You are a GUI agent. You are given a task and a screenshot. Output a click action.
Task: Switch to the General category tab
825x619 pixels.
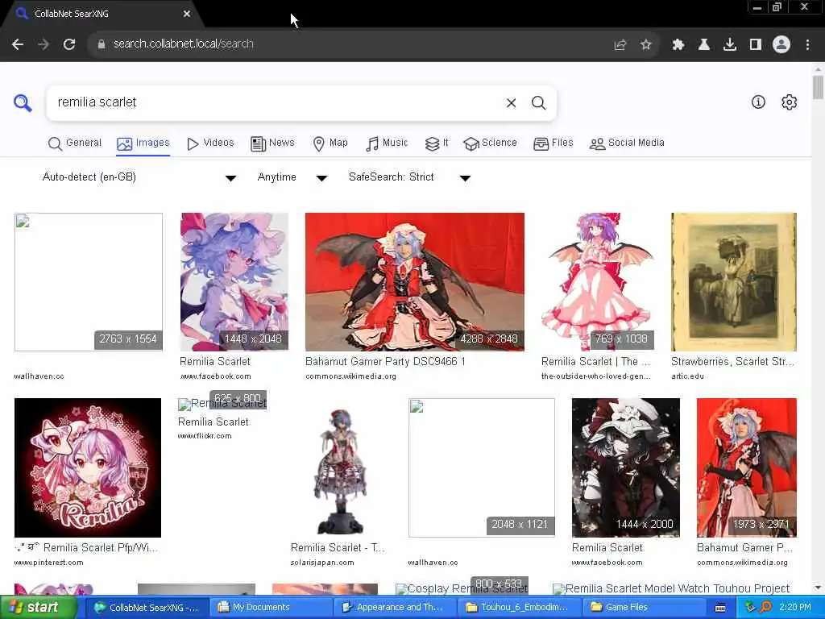pos(75,143)
